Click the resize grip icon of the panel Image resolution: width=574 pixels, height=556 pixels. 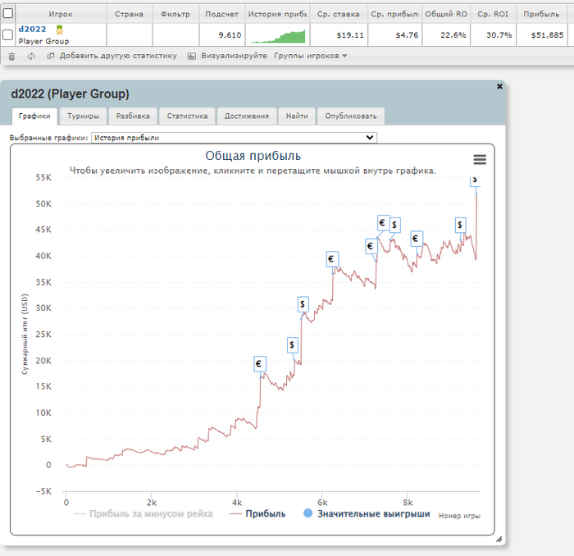click(x=499, y=539)
